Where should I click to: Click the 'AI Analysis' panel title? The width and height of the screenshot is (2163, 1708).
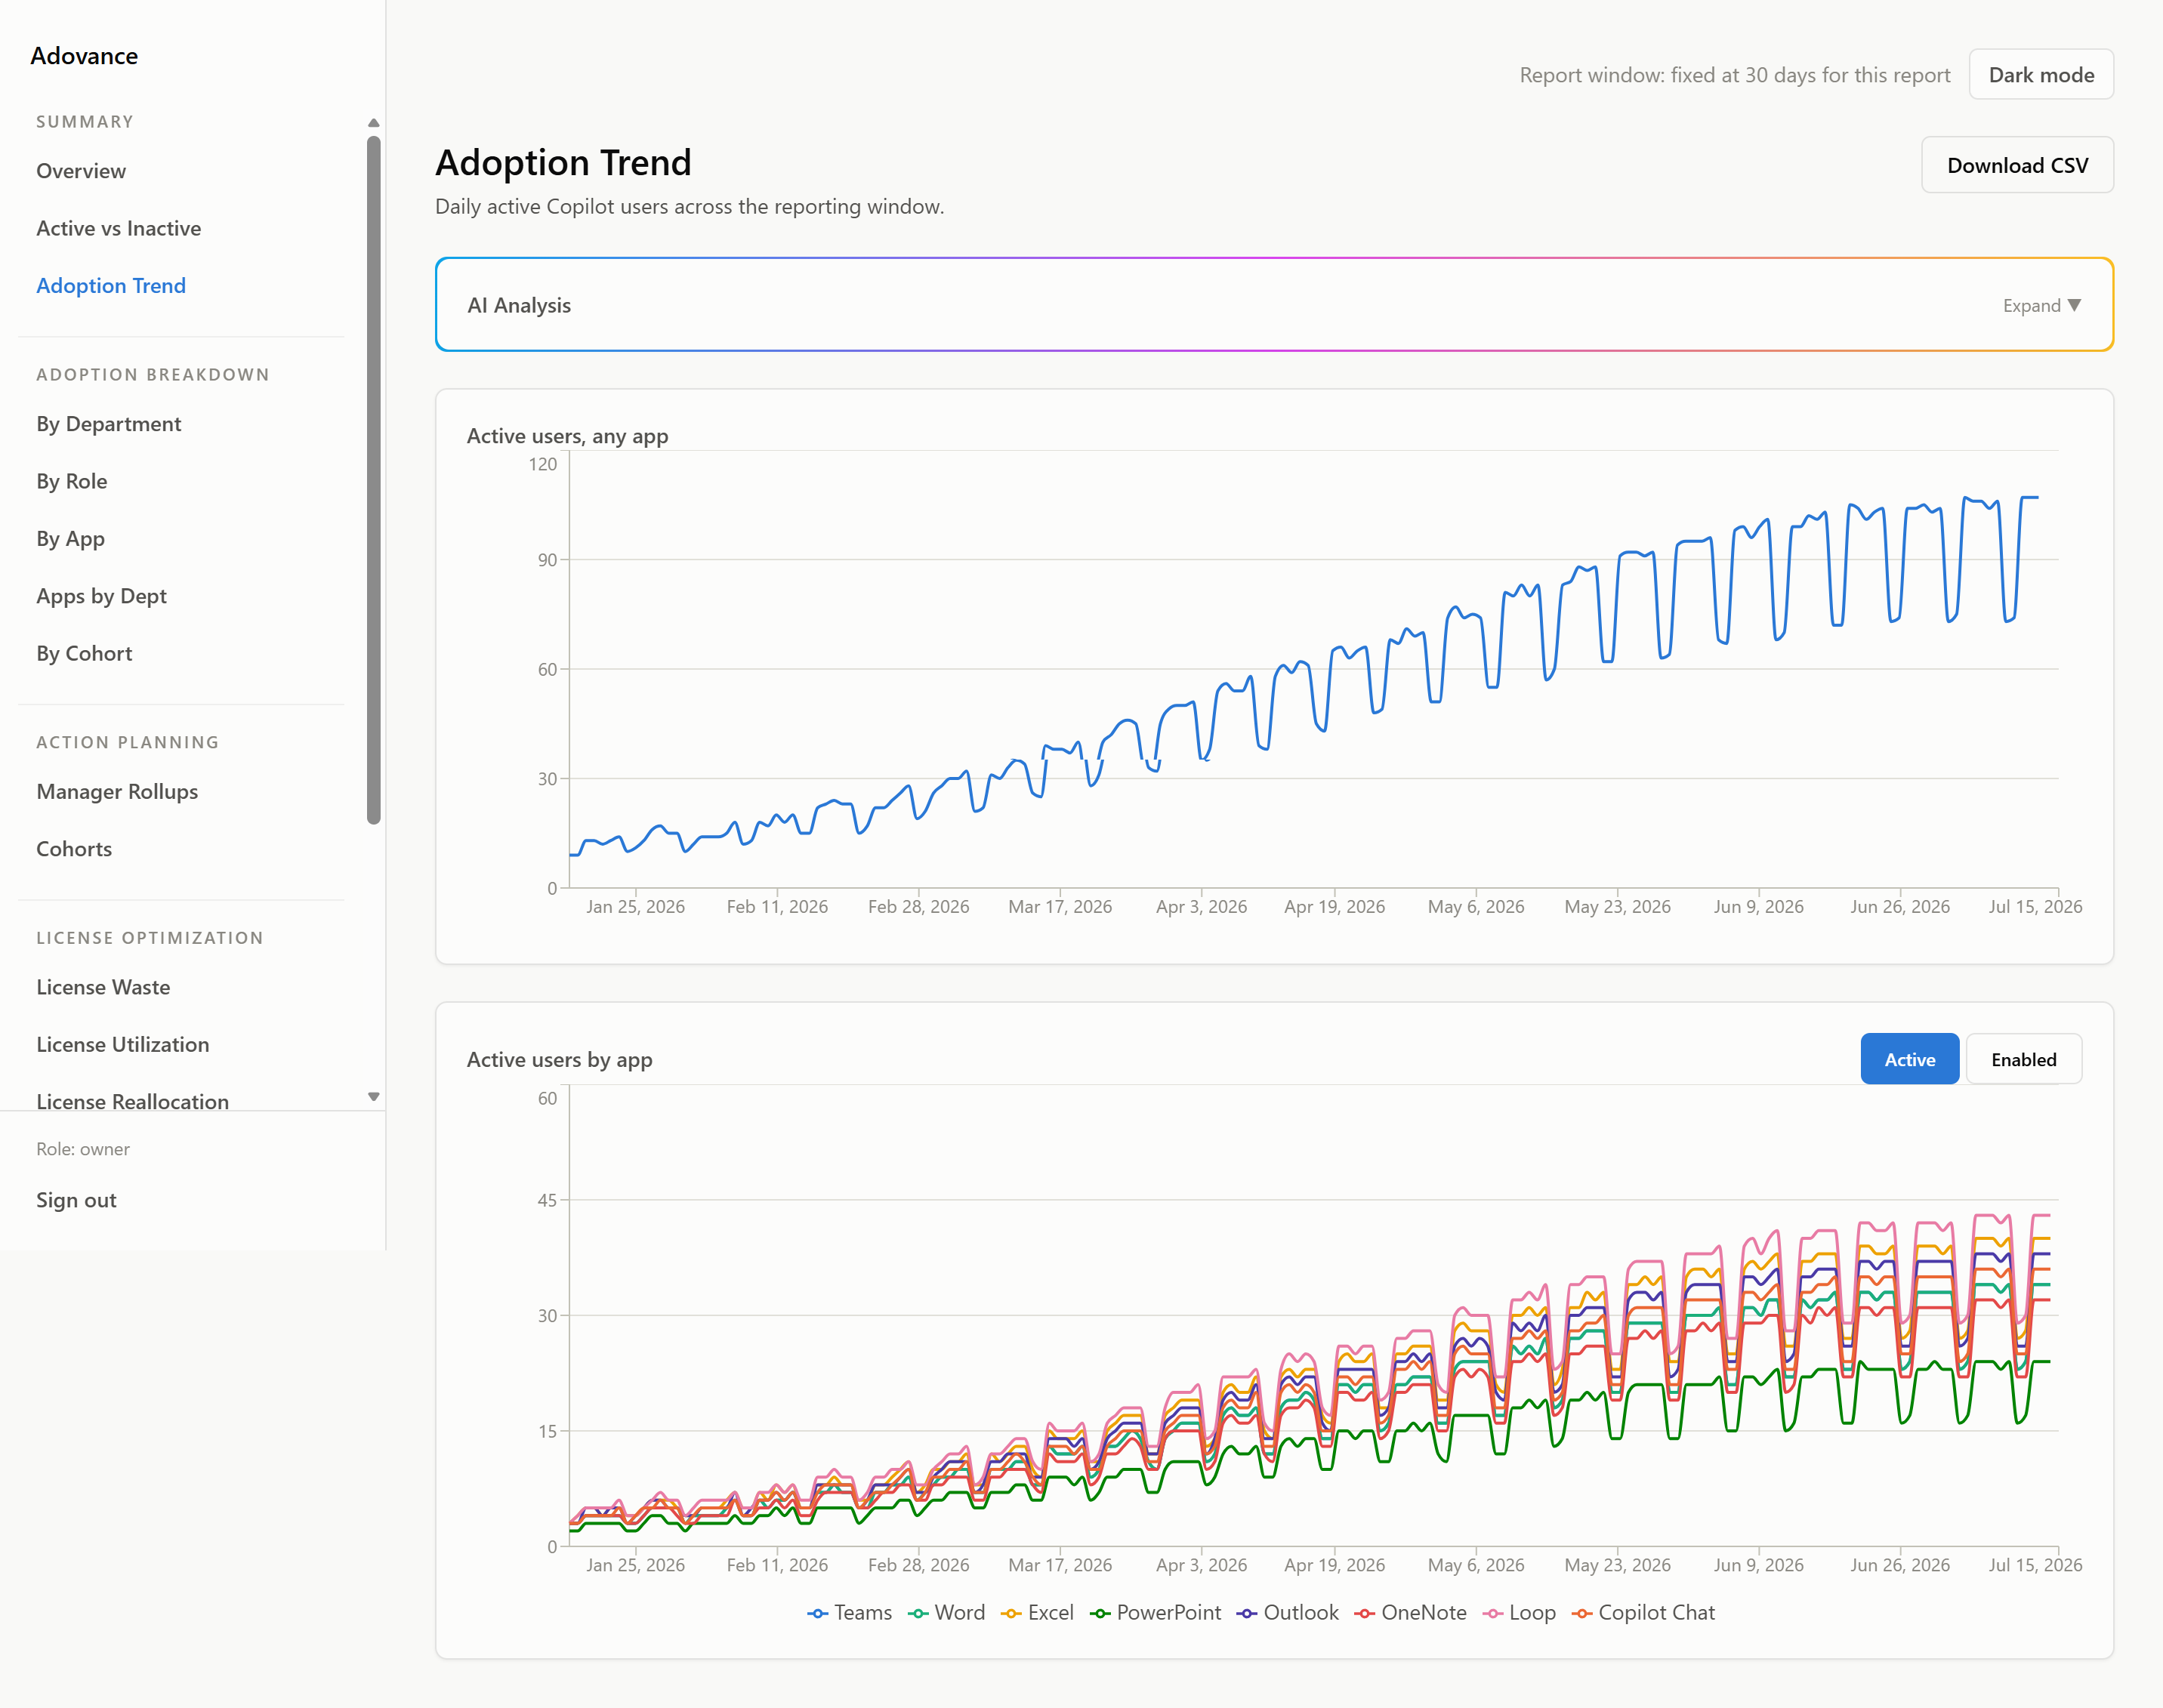pyautogui.click(x=519, y=306)
